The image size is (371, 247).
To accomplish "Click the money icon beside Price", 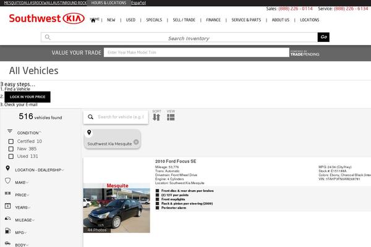I will click(x=8, y=193).
